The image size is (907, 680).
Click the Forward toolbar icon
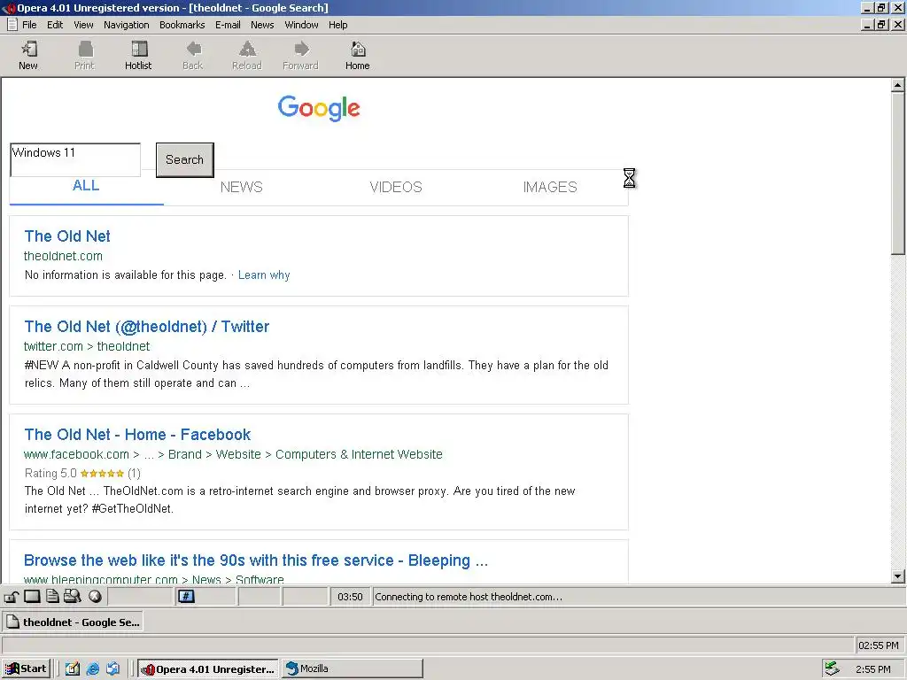[301, 50]
